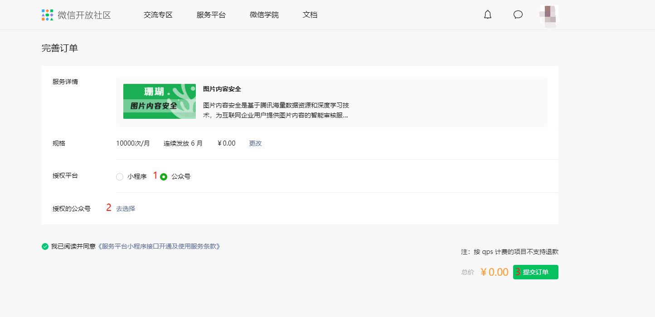Click the 图片内容安全 service title
The width and height of the screenshot is (655, 317).
[x=222, y=89]
